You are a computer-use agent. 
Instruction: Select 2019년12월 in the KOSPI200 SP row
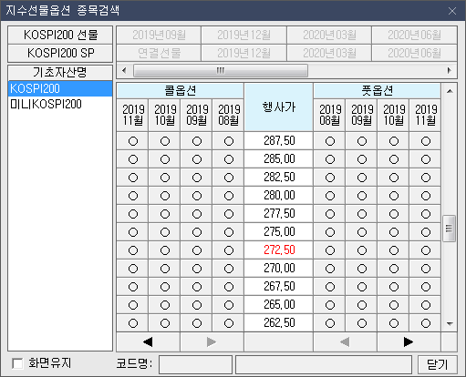click(243, 53)
